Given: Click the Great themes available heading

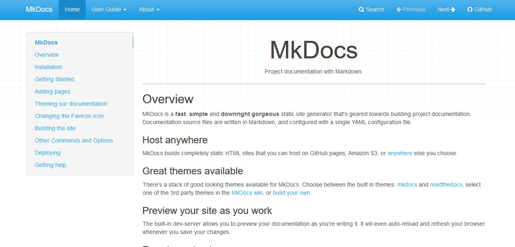Looking at the screenshot, I should pyautogui.click(x=193, y=171).
